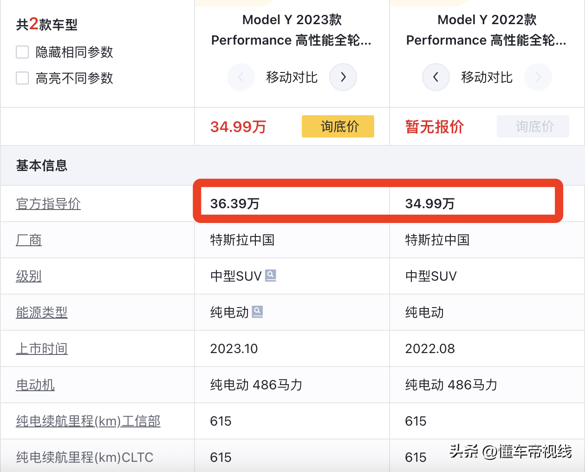Click the 纯电续航里程(km)CLTC row label
The image size is (585, 472).
click(84, 457)
